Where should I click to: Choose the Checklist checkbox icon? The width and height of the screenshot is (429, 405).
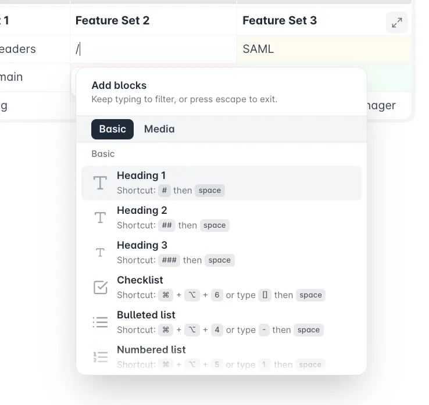coord(101,288)
